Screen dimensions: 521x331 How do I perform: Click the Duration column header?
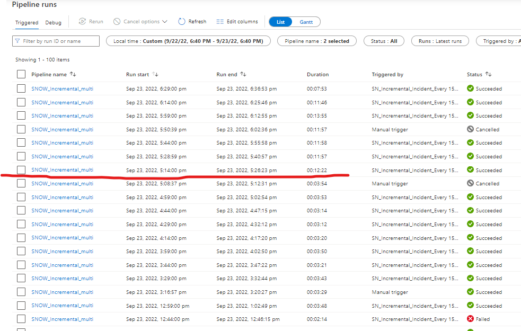[x=317, y=74]
